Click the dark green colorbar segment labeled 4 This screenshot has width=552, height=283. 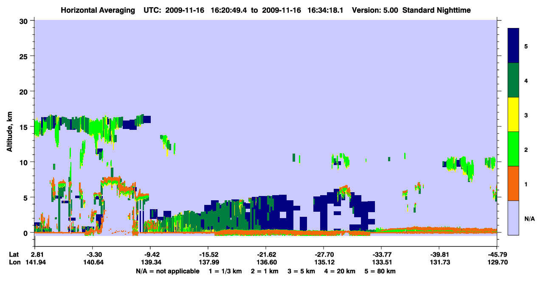click(513, 80)
